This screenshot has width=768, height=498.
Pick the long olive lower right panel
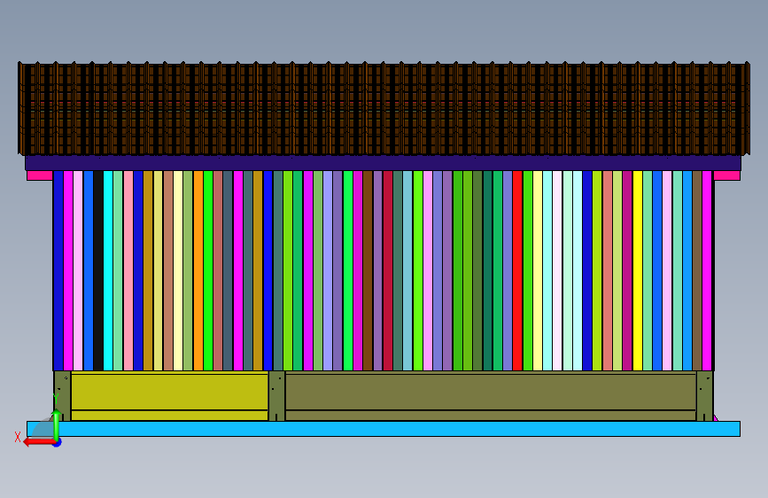click(x=490, y=391)
